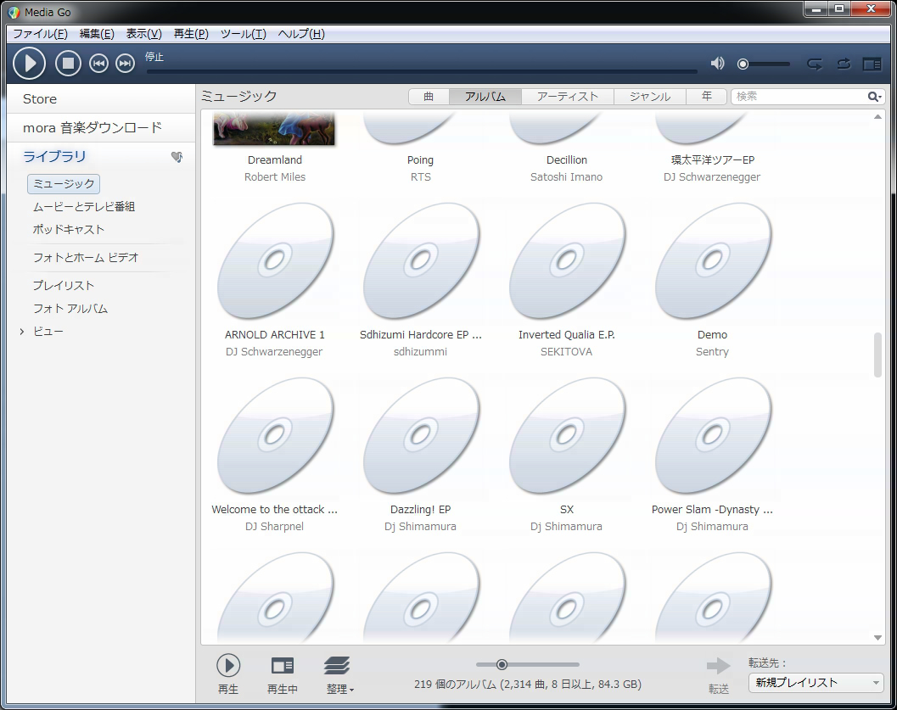Select ミュージック in library sidebar
Viewport: 897px width, 710px height.
64,183
